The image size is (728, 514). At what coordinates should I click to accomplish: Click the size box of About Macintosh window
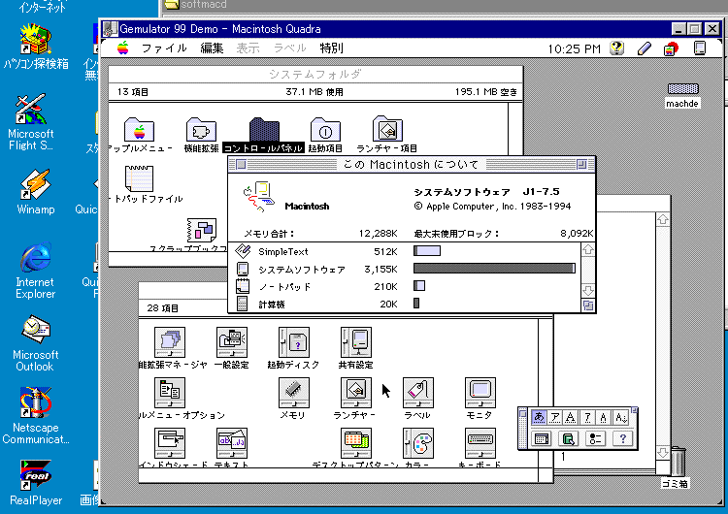(588, 305)
